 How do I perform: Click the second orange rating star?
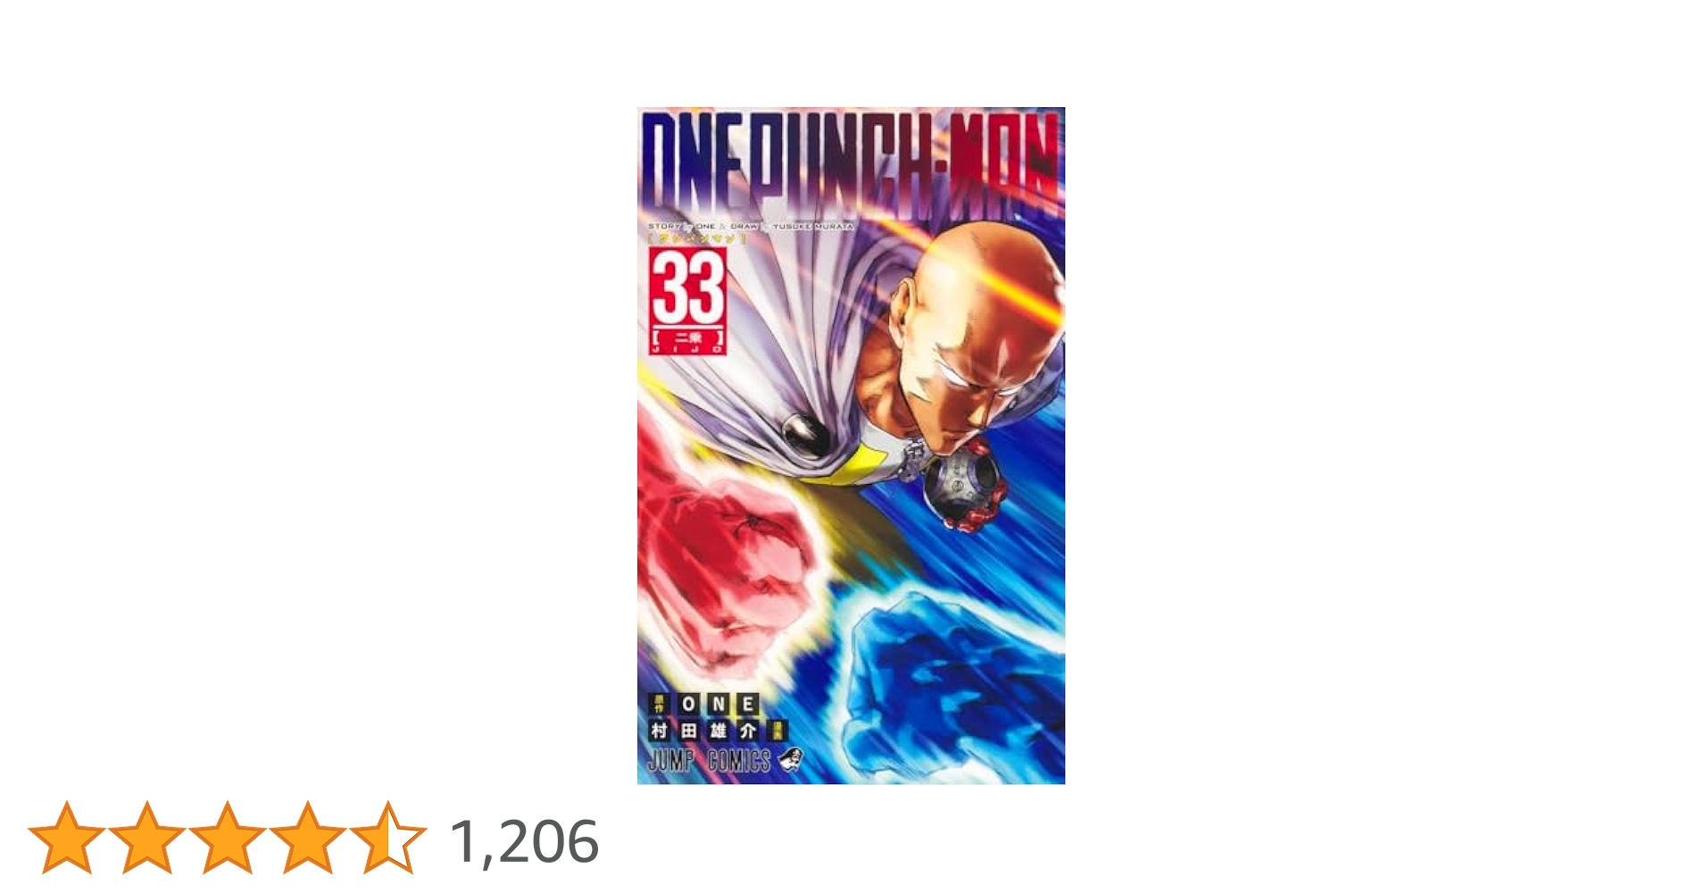[147, 838]
